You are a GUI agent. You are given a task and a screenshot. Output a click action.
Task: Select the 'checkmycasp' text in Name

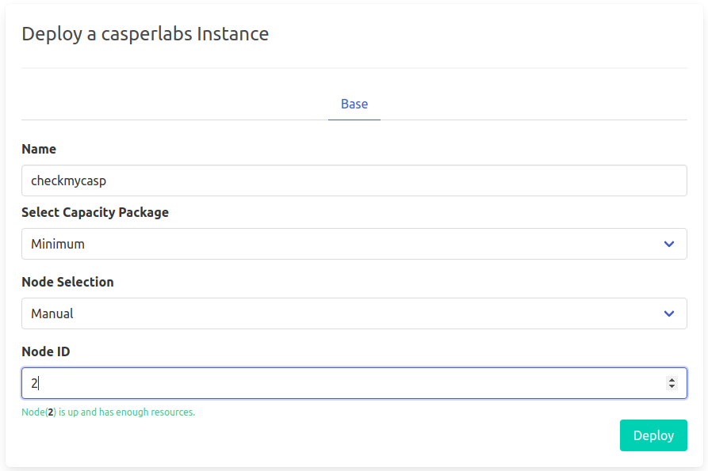point(68,180)
